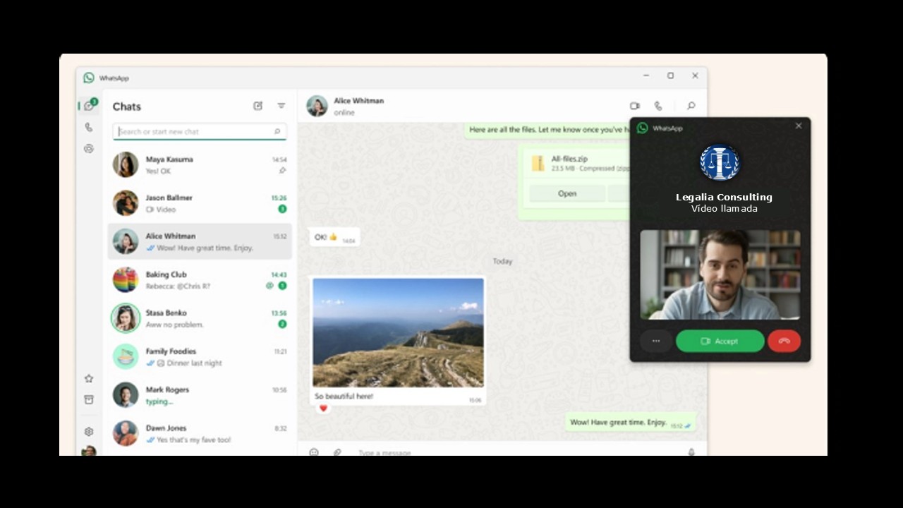
Task: Click Open on the All-files.zip attachment
Action: 567,193
